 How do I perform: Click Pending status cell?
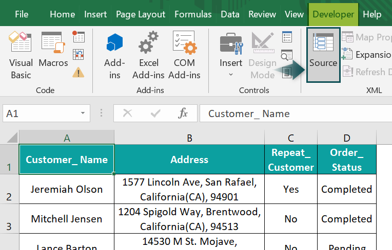tap(347, 242)
